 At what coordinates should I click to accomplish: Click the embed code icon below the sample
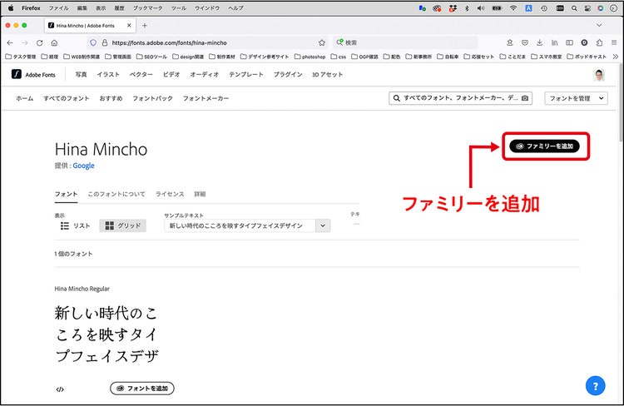coord(60,389)
